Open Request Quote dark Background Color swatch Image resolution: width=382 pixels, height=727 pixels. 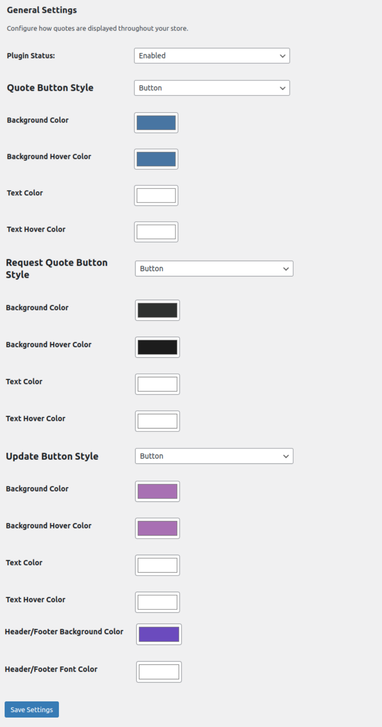click(157, 310)
